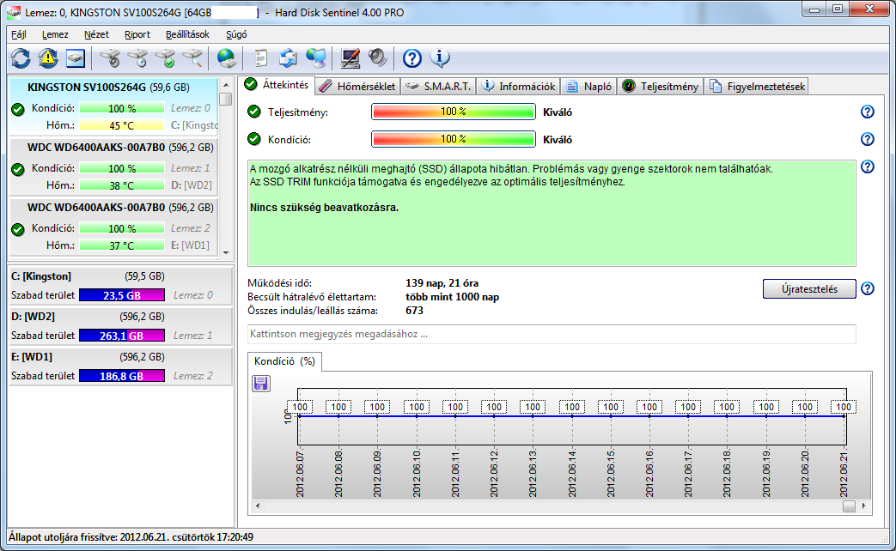The image size is (896, 551).
Task: Click the blue refresh arrows toolbar icon
Action: 21,58
